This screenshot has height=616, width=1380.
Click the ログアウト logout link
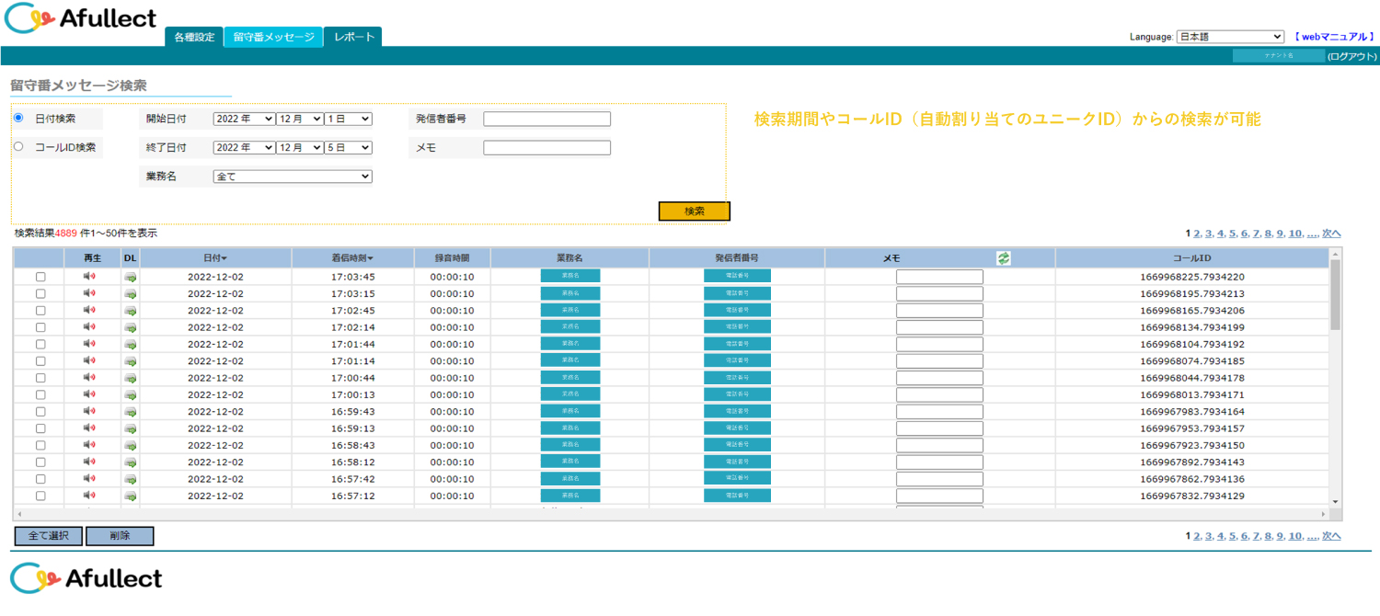pyautogui.click(x=1352, y=56)
